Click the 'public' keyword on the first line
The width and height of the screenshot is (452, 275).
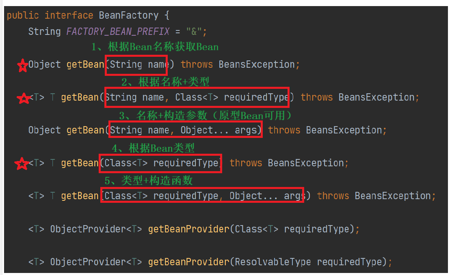23,15
